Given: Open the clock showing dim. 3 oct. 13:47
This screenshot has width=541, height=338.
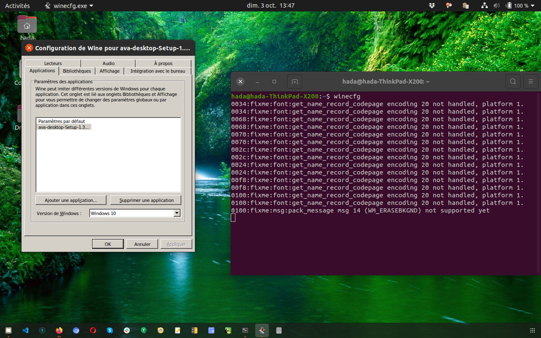Looking at the screenshot, I should tap(270, 5).
